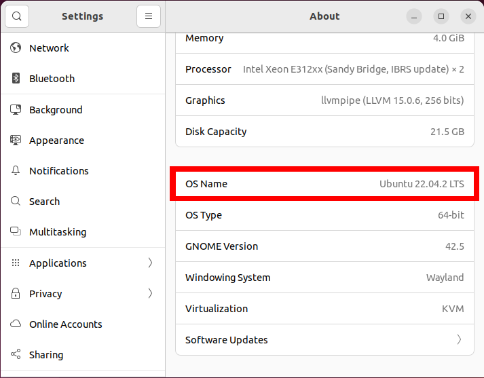Expand the Applications chevron arrow

coord(150,263)
